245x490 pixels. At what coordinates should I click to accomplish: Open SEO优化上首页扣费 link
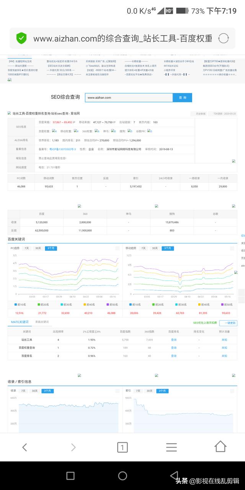click(205, 323)
